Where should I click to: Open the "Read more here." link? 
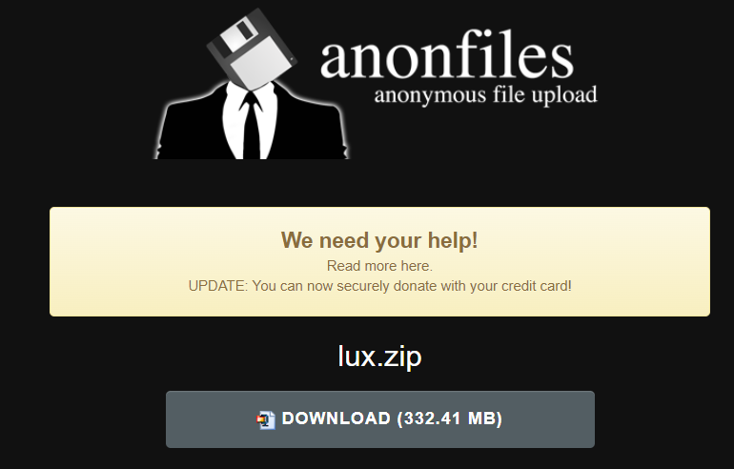click(x=379, y=266)
